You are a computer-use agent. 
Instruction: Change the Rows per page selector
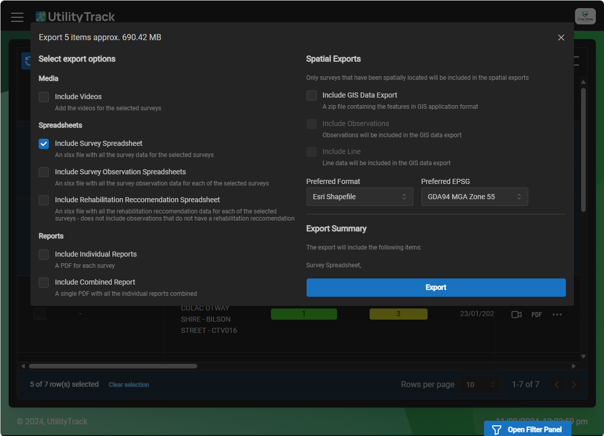[479, 385]
